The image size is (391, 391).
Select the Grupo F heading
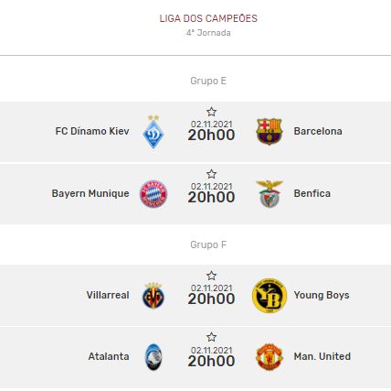(208, 244)
